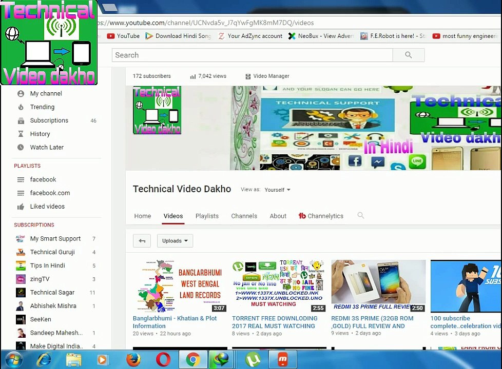The width and height of the screenshot is (502, 369).
Task: Click the back arrow button near Uploads
Action: 142,241
